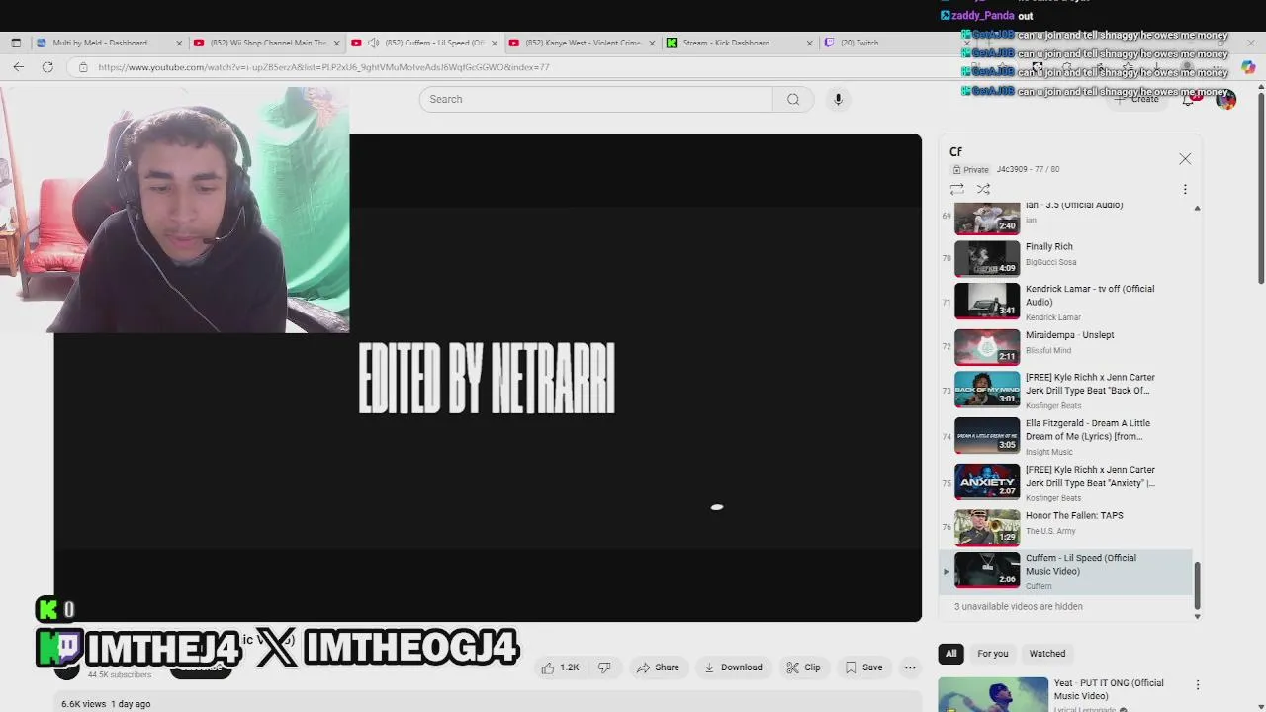The height and width of the screenshot is (712, 1266).
Task: Close the Cuffem Lil Speed tab
Action: click(x=494, y=43)
